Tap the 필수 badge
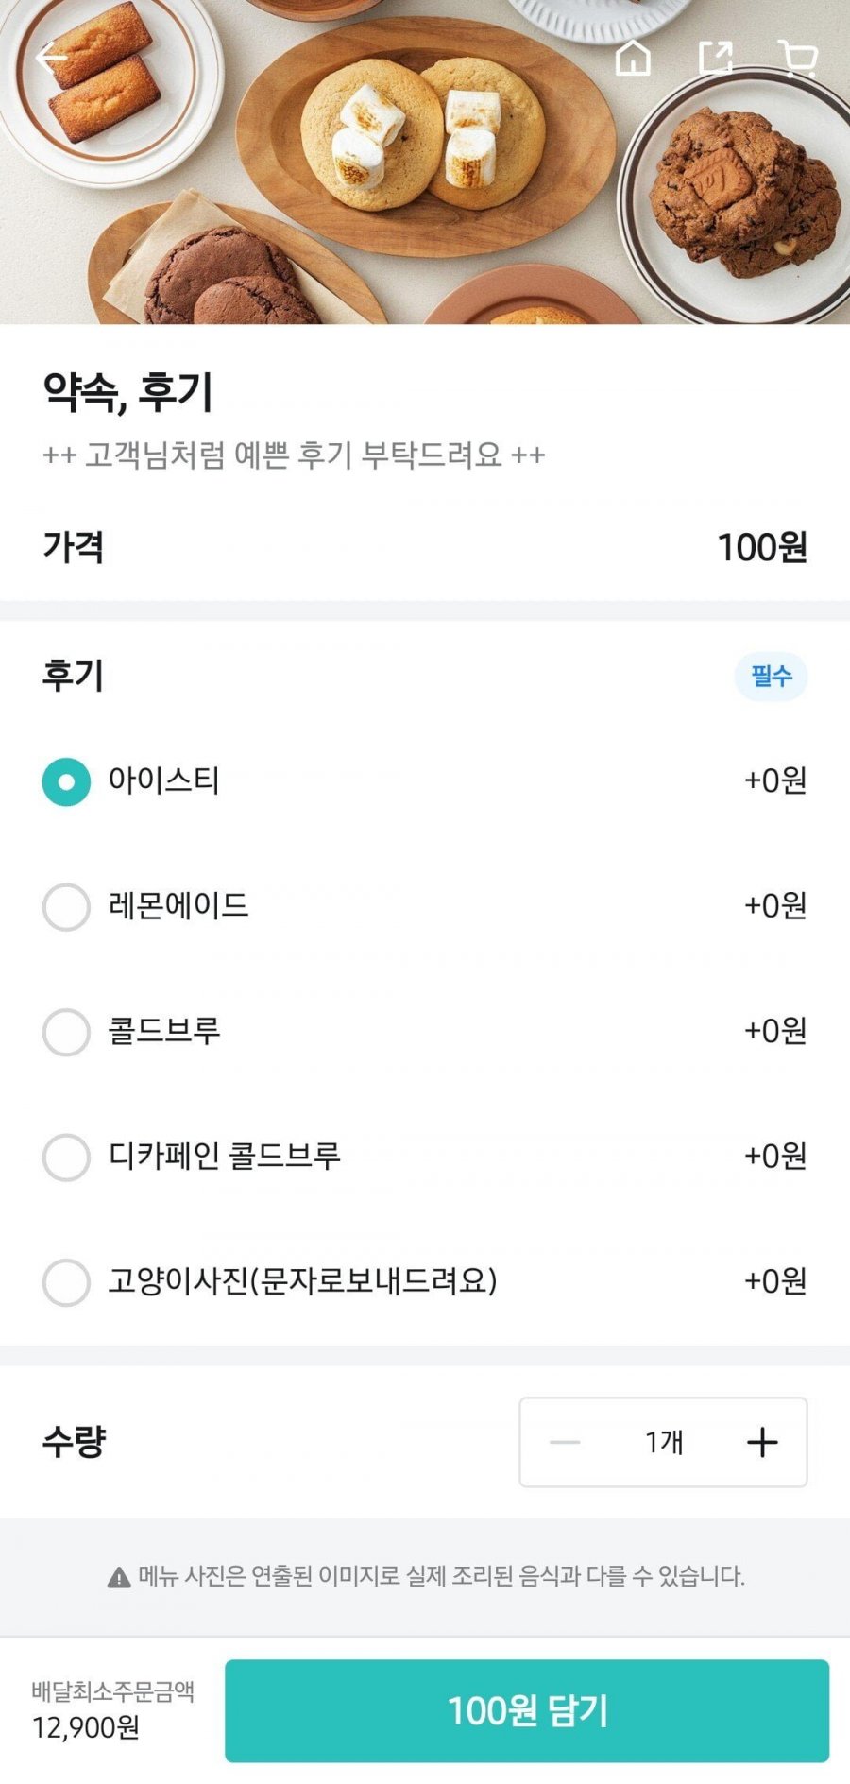This screenshot has height=1784, width=850. tap(771, 677)
